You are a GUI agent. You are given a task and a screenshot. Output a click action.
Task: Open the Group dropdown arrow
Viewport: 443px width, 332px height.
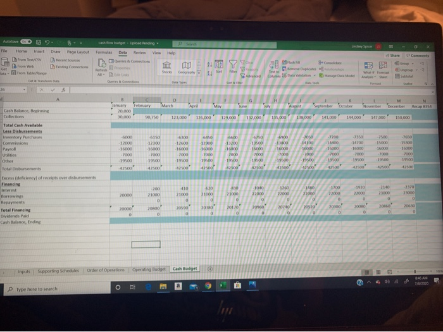pyautogui.click(x=413, y=63)
